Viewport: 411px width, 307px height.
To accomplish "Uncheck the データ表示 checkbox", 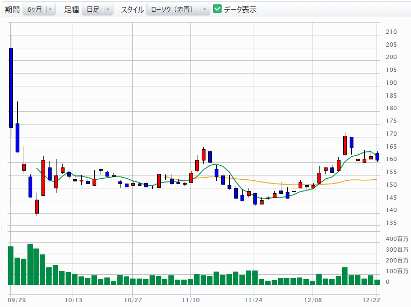I will (x=217, y=9).
